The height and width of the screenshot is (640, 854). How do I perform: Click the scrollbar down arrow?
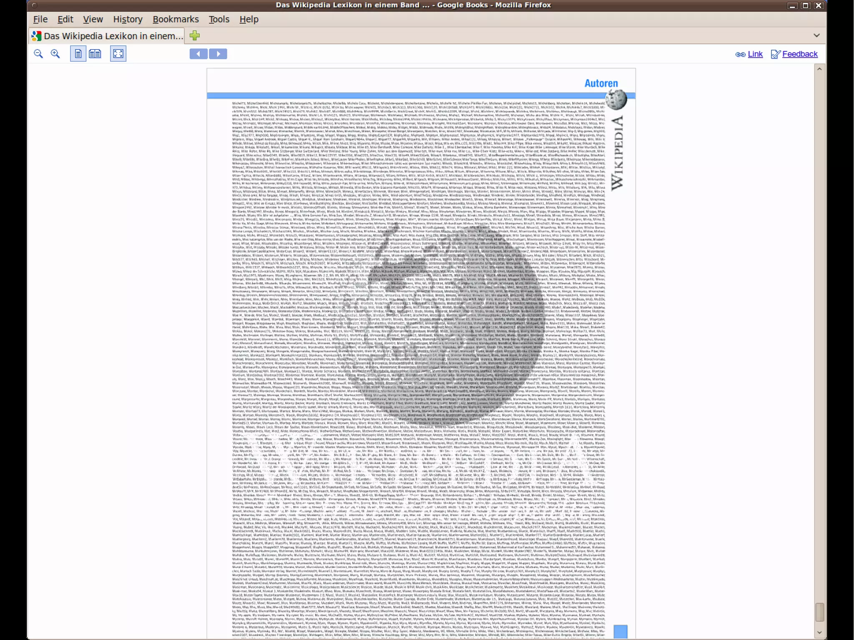click(x=819, y=632)
